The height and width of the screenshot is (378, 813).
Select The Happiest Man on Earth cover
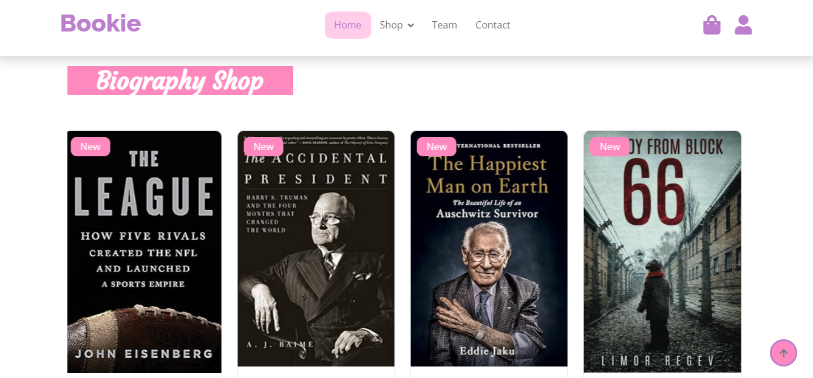(x=489, y=254)
